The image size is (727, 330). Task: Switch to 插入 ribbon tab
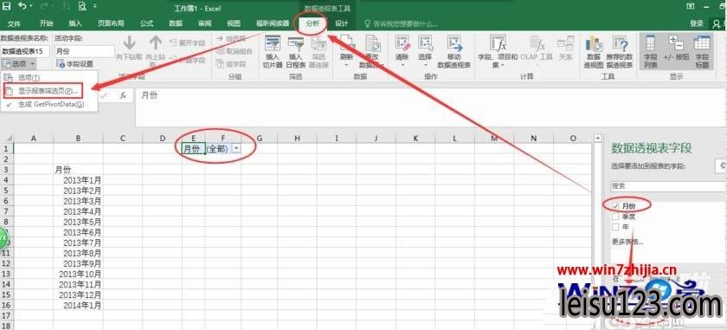point(75,23)
